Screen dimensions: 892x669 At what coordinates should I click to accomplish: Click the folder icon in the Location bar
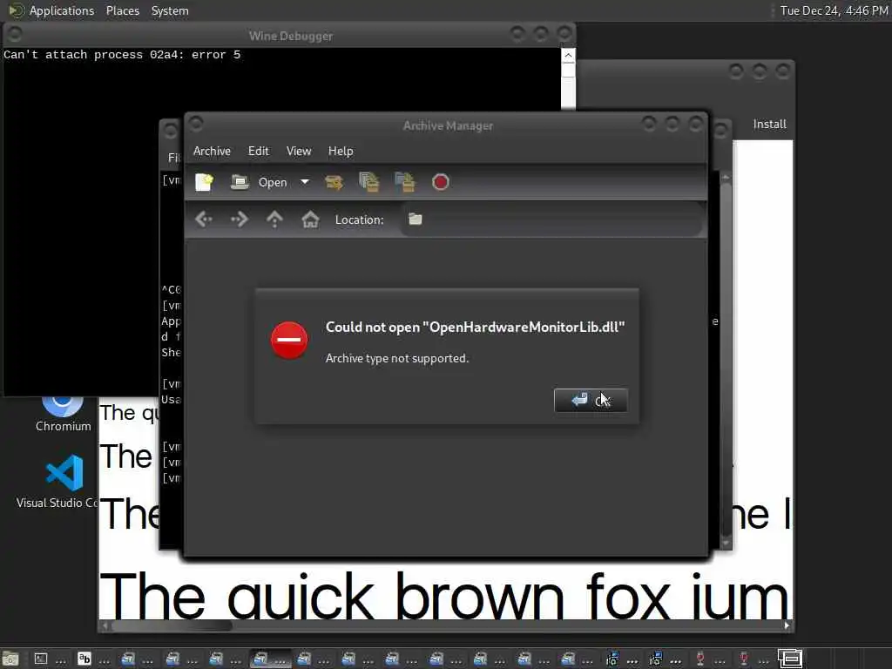(x=416, y=219)
